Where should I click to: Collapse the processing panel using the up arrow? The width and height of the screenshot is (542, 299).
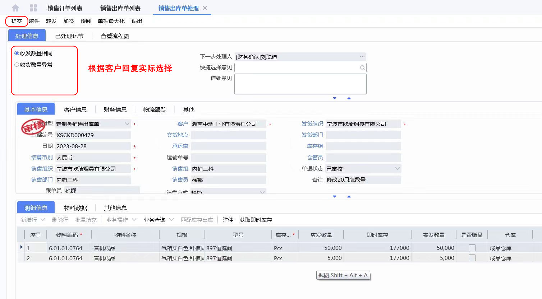coord(349,98)
